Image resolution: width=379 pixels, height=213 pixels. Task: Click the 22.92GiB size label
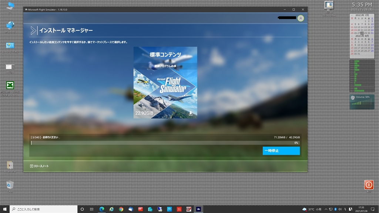point(144,113)
